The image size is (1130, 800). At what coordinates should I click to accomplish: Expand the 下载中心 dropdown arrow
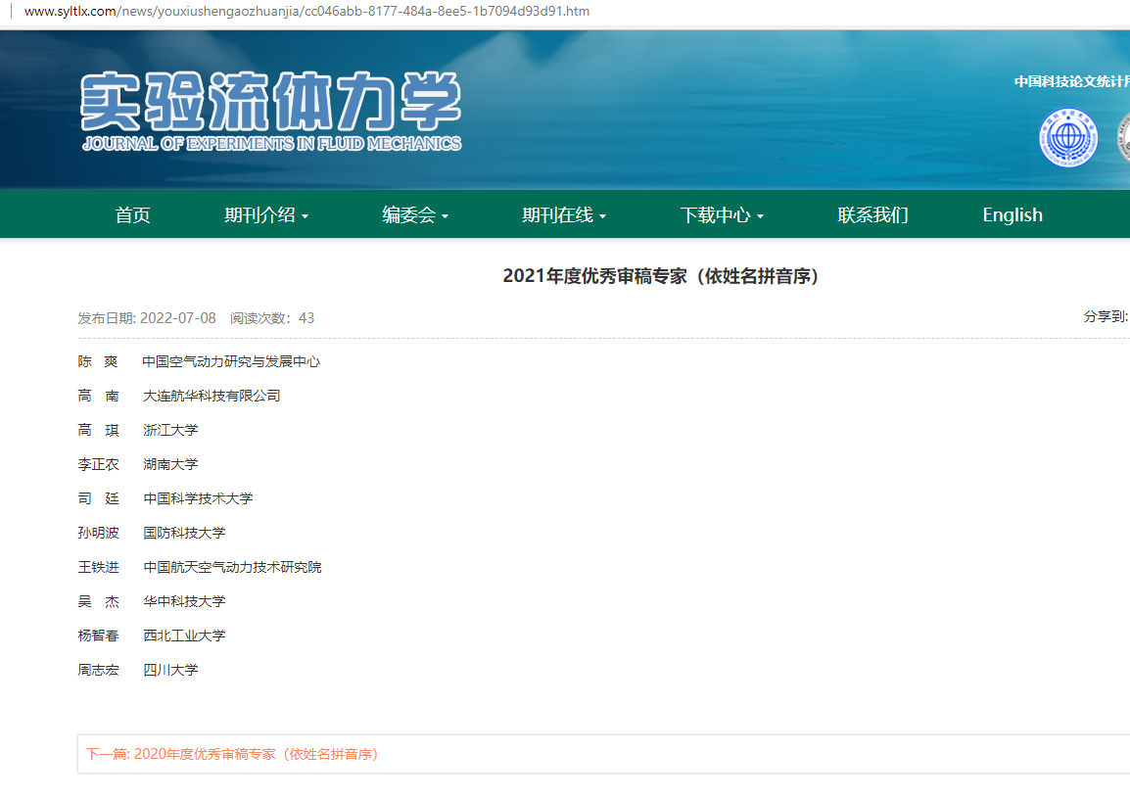tap(760, 216)
